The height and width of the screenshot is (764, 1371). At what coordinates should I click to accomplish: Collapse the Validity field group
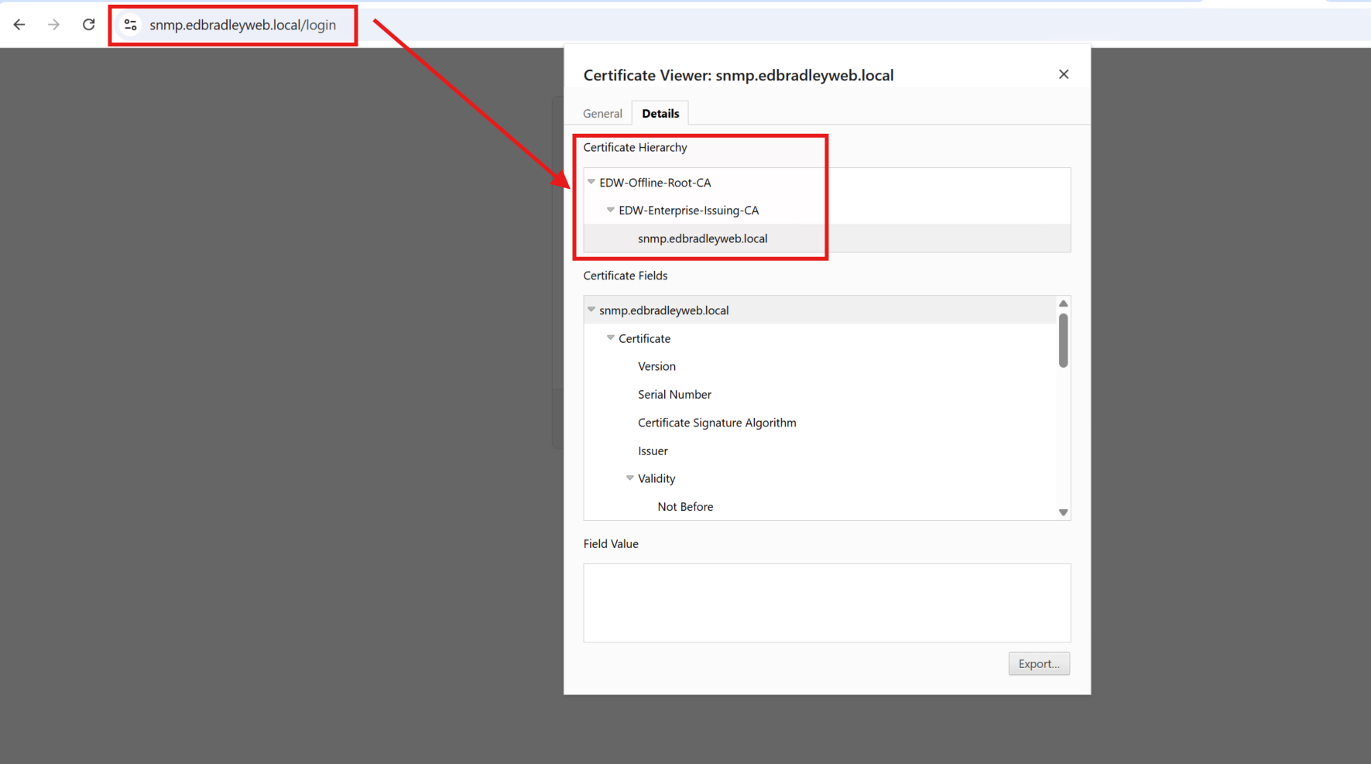[x=630, y=478]
